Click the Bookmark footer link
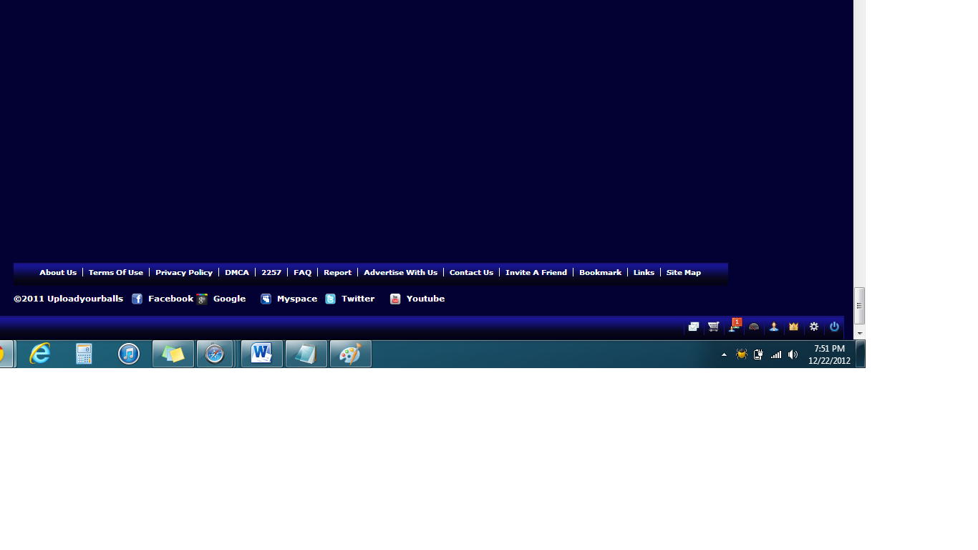The width and height of the screenshot is (978, 550). (x=600, y=273)
